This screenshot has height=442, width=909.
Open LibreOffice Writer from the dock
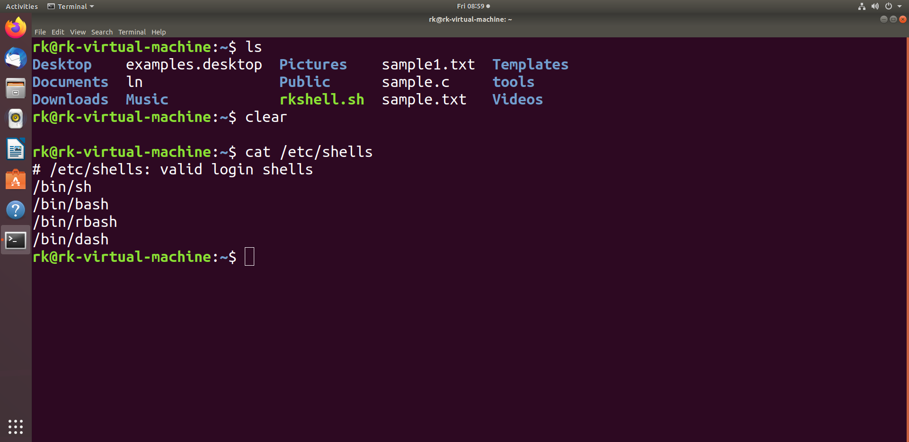coord(16,149)
